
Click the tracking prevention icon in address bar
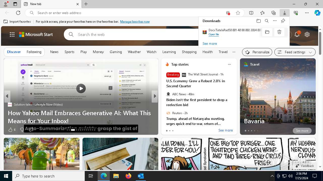tap(228, 13)
